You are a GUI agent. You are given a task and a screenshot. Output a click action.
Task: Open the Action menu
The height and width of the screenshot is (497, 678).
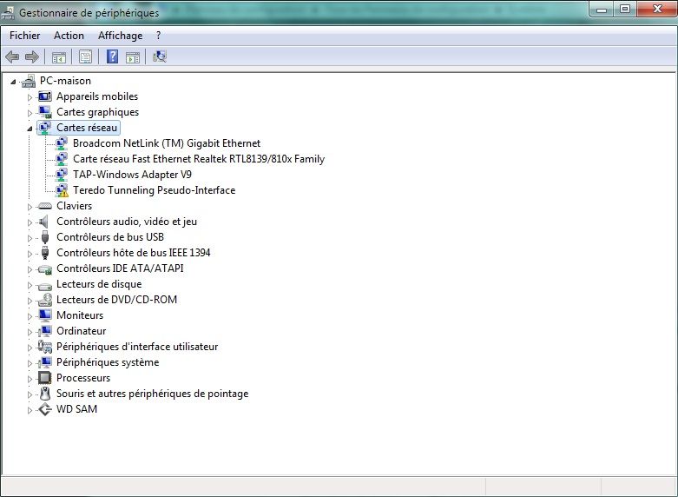point(69,36)
